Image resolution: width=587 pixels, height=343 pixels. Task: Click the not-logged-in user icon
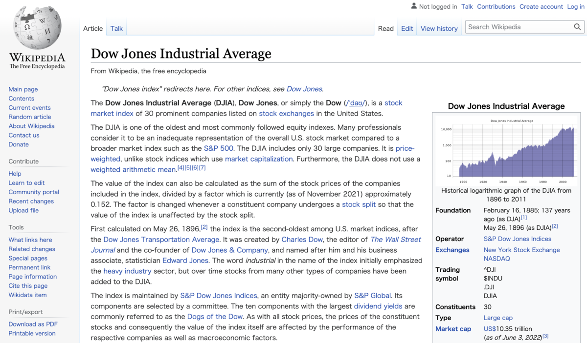point(414,6)
